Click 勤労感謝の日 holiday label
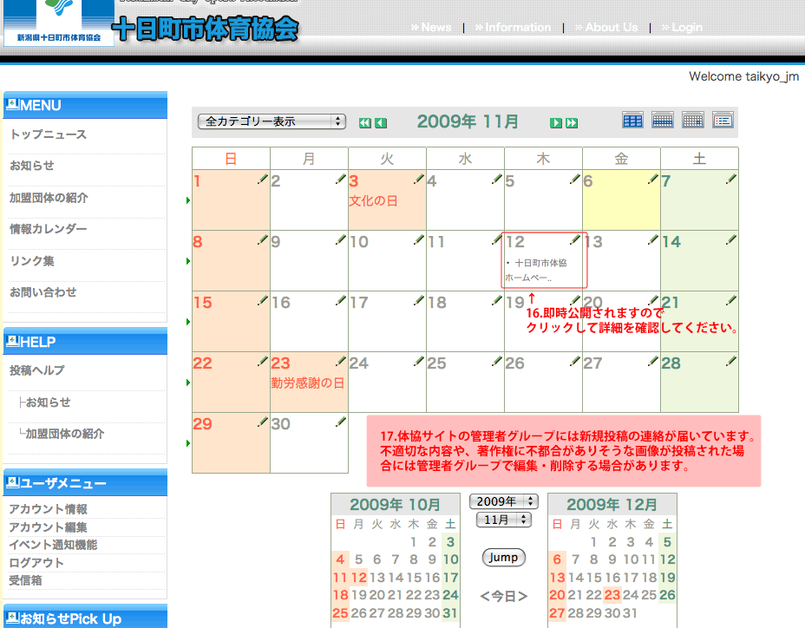Screen dimensions: 805x628 pos(308,383)
